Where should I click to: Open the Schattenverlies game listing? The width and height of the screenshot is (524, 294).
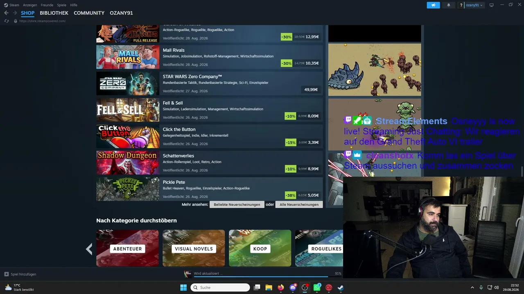pyautogui.click(x=210, y=163)
